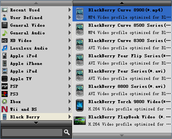Open the Apple iPad category

[x=36, y=71]
